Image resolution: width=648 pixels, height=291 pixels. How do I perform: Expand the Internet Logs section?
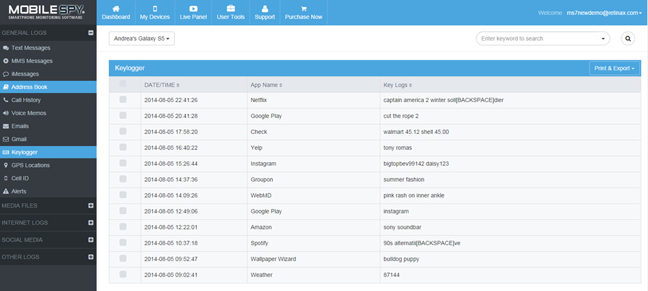91,222
